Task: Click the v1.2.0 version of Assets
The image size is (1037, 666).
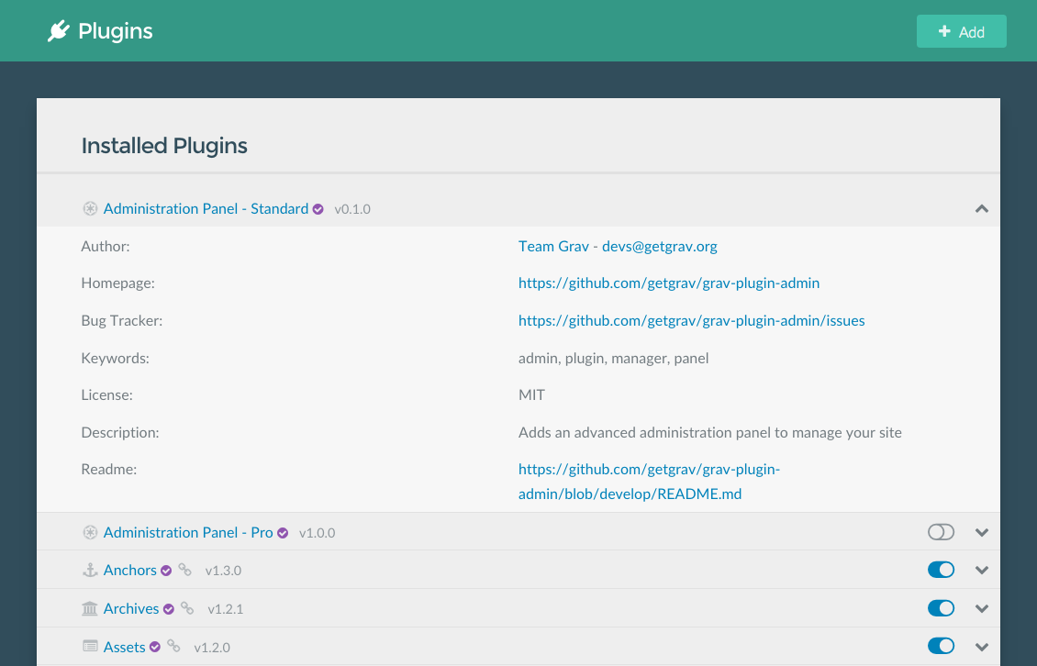Action: (212, 648)
